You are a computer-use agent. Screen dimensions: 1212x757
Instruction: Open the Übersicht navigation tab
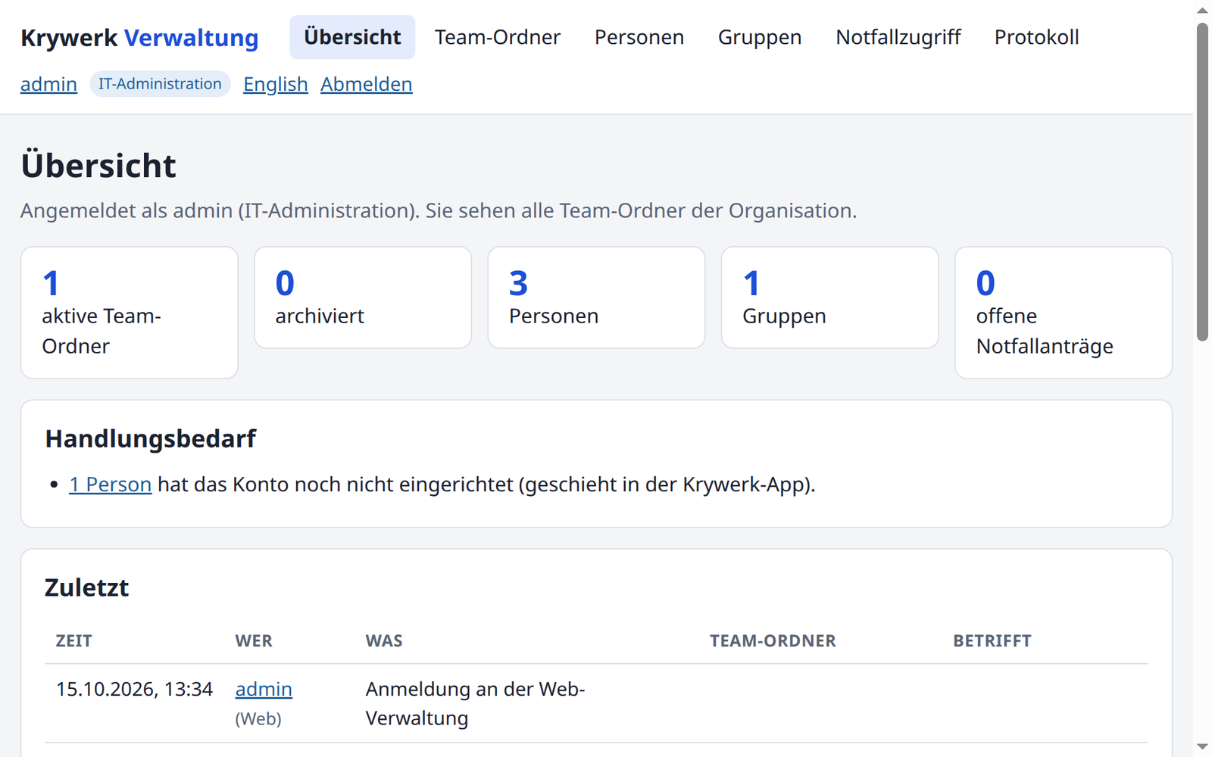click(352, 37)
